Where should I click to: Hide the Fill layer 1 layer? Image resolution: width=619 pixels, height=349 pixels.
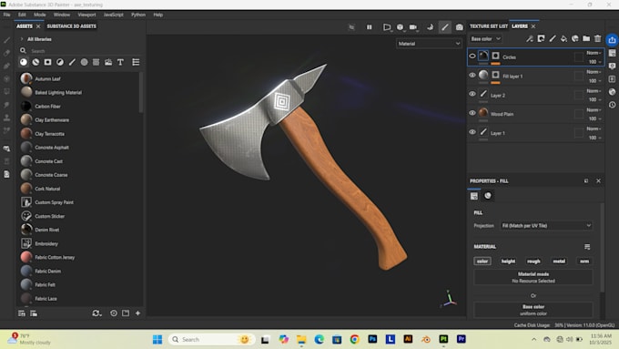pos(472,75)
